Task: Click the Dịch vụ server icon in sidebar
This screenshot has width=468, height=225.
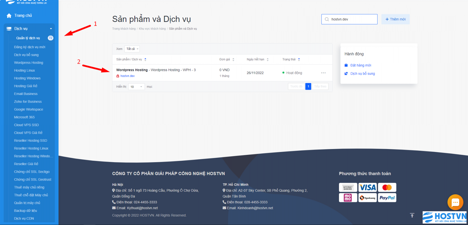Action: (9, 29)
